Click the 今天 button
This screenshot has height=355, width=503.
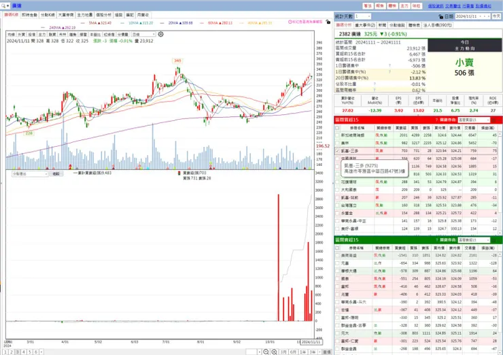(x=496, y=16)
